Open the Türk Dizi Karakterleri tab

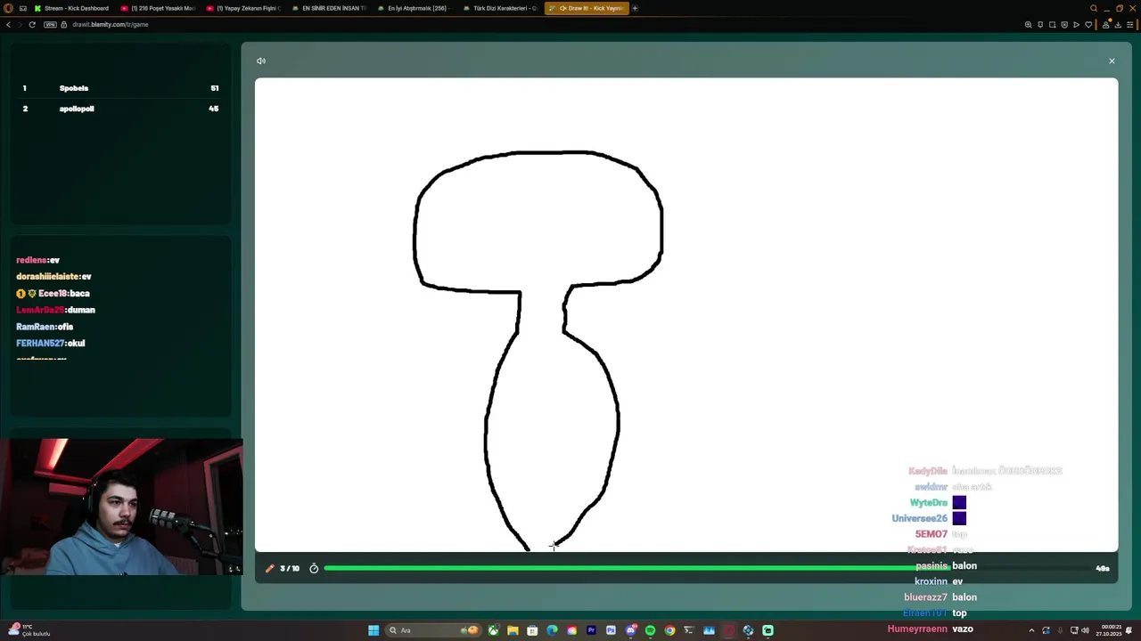500,8
